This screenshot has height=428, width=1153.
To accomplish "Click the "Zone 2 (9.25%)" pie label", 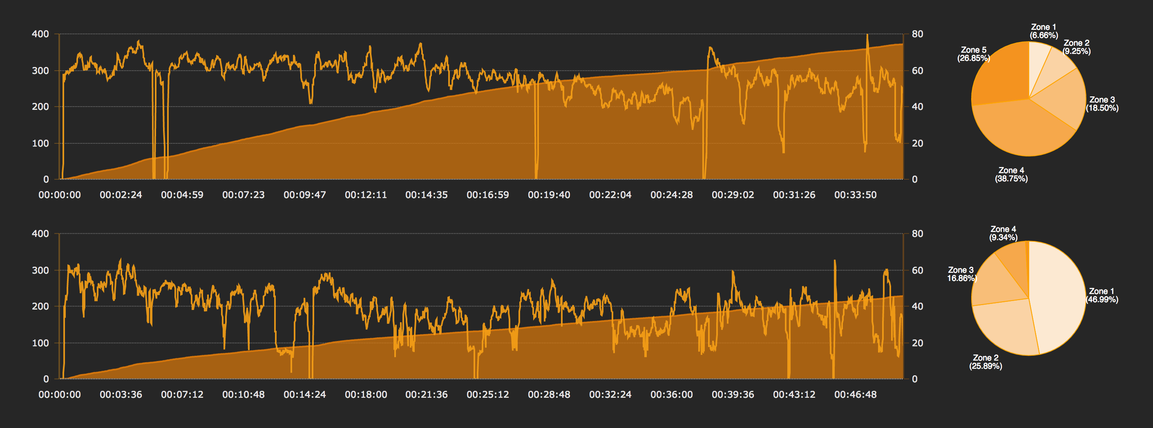I will point(1077,47).
